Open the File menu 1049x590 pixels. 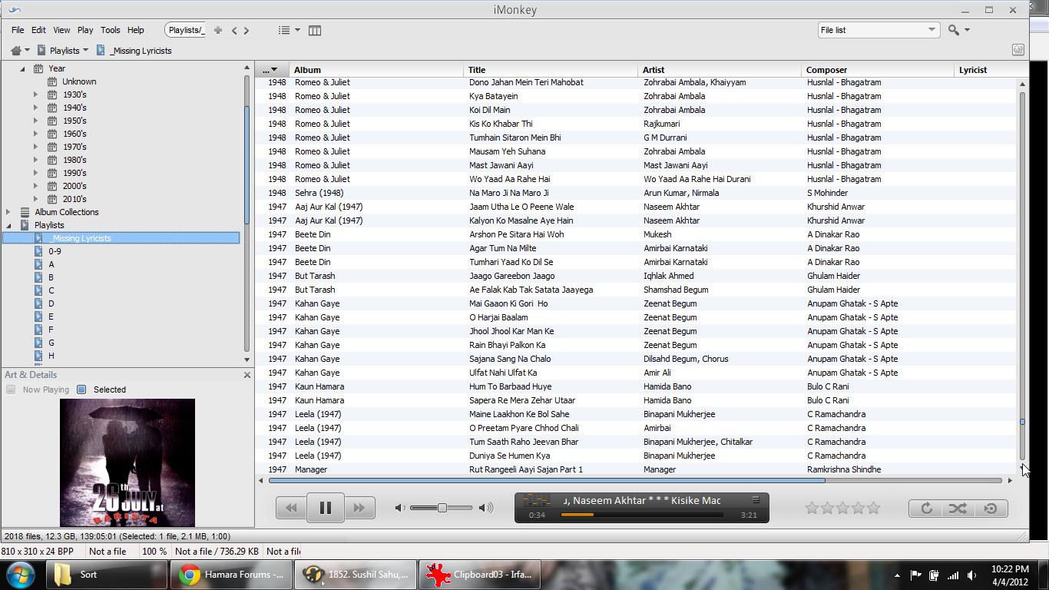[x=18, y=30]
